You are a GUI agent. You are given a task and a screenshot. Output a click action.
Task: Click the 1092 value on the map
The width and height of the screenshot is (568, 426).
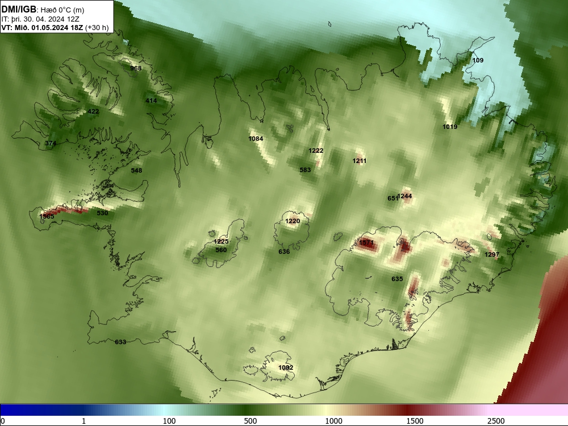click(x=286, y=367)
